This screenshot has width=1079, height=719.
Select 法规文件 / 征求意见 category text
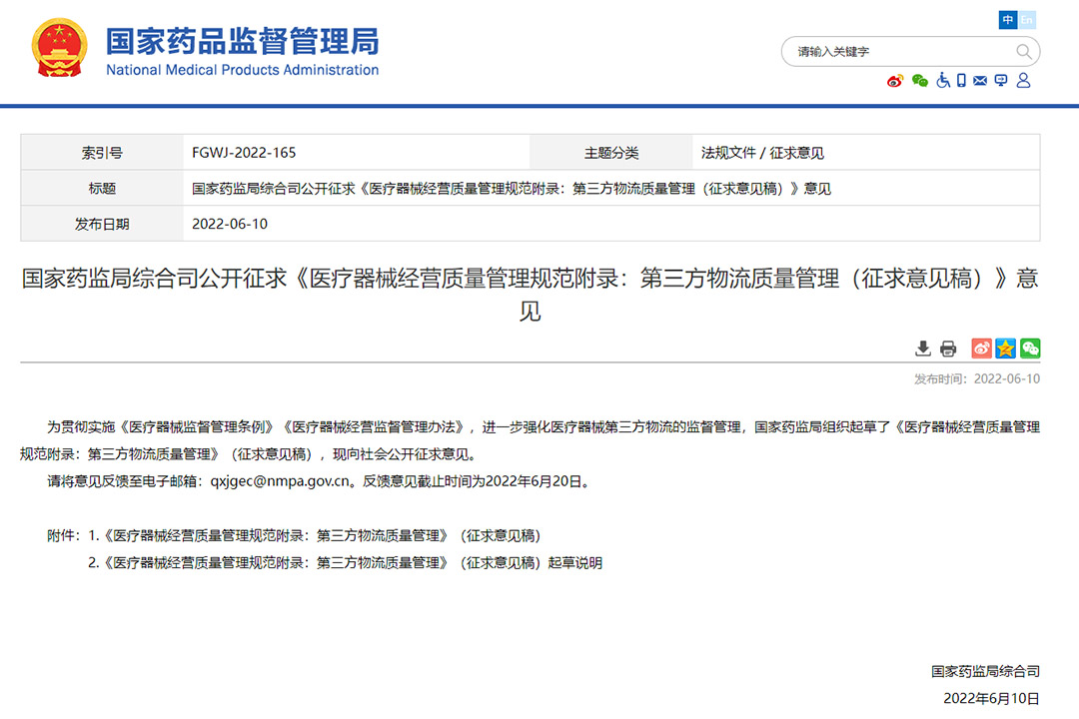click(762, 153)
